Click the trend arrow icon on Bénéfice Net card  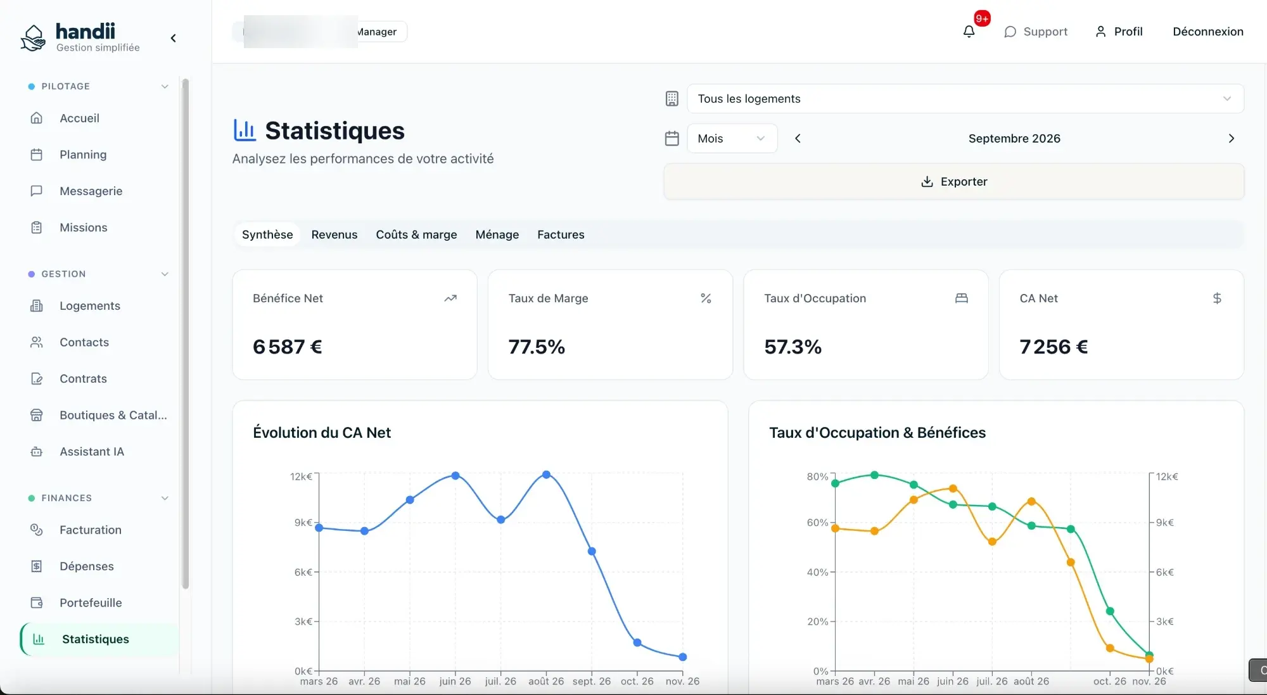click(450, 298)
